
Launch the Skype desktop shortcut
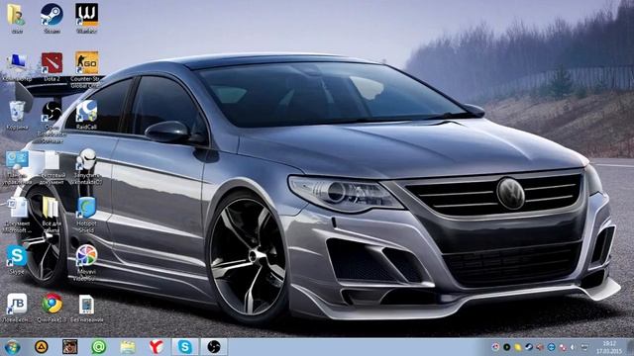(17, 257)
